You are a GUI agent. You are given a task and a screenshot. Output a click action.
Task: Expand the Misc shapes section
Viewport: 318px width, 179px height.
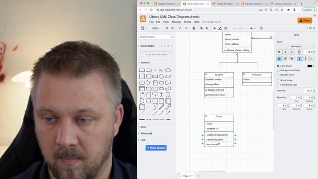[143, 127]
